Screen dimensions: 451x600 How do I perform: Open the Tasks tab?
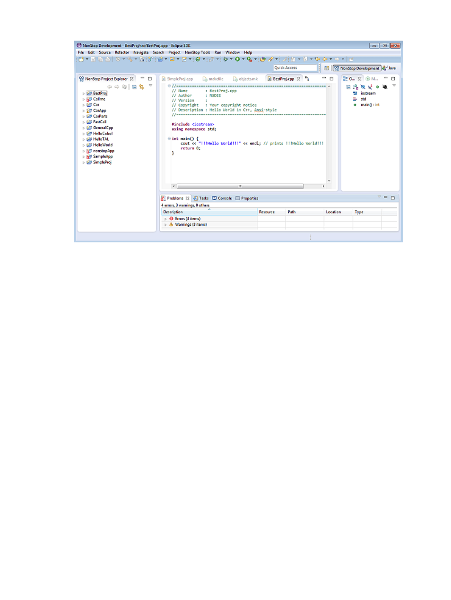201,198
